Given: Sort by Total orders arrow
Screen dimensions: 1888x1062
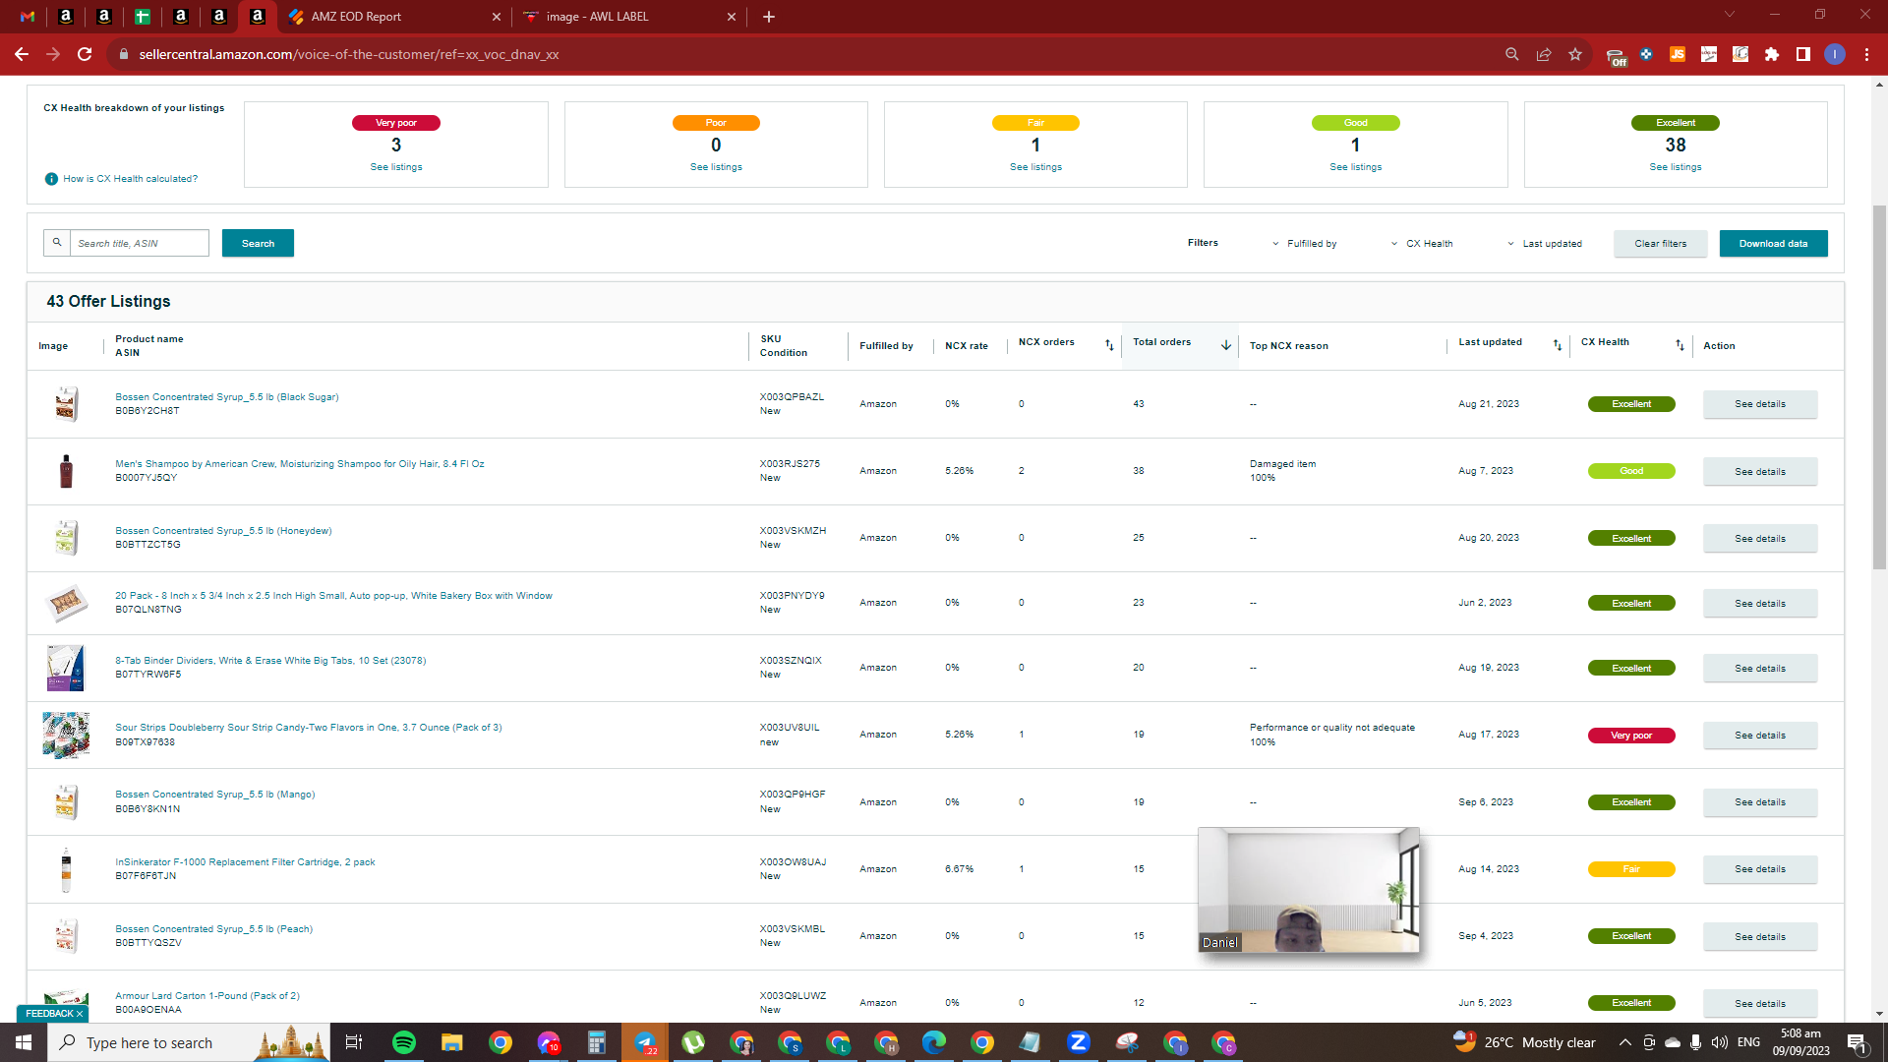Looking at the screenshot, I should [x=1226, y=345].
